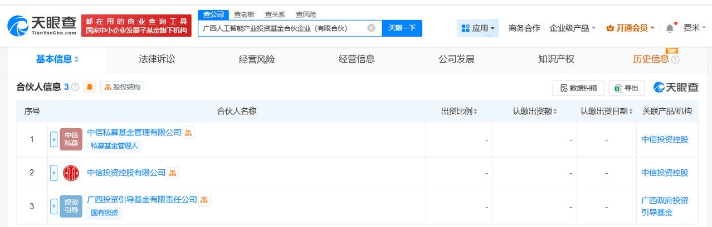Open equity chart icon beside 中信私募基金管理有限公司
Viewport: 712px width, 227px height.
coord(189,133)
